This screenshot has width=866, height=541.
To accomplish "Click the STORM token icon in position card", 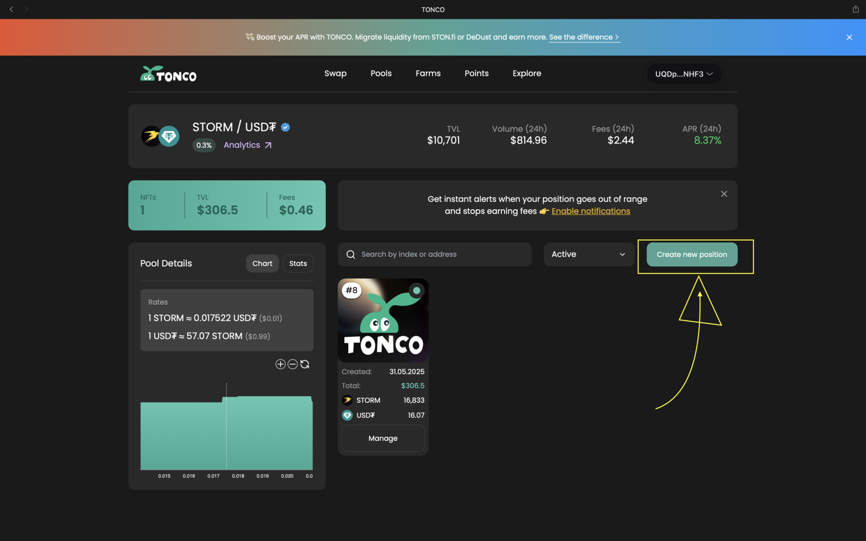I will point(347,400).
